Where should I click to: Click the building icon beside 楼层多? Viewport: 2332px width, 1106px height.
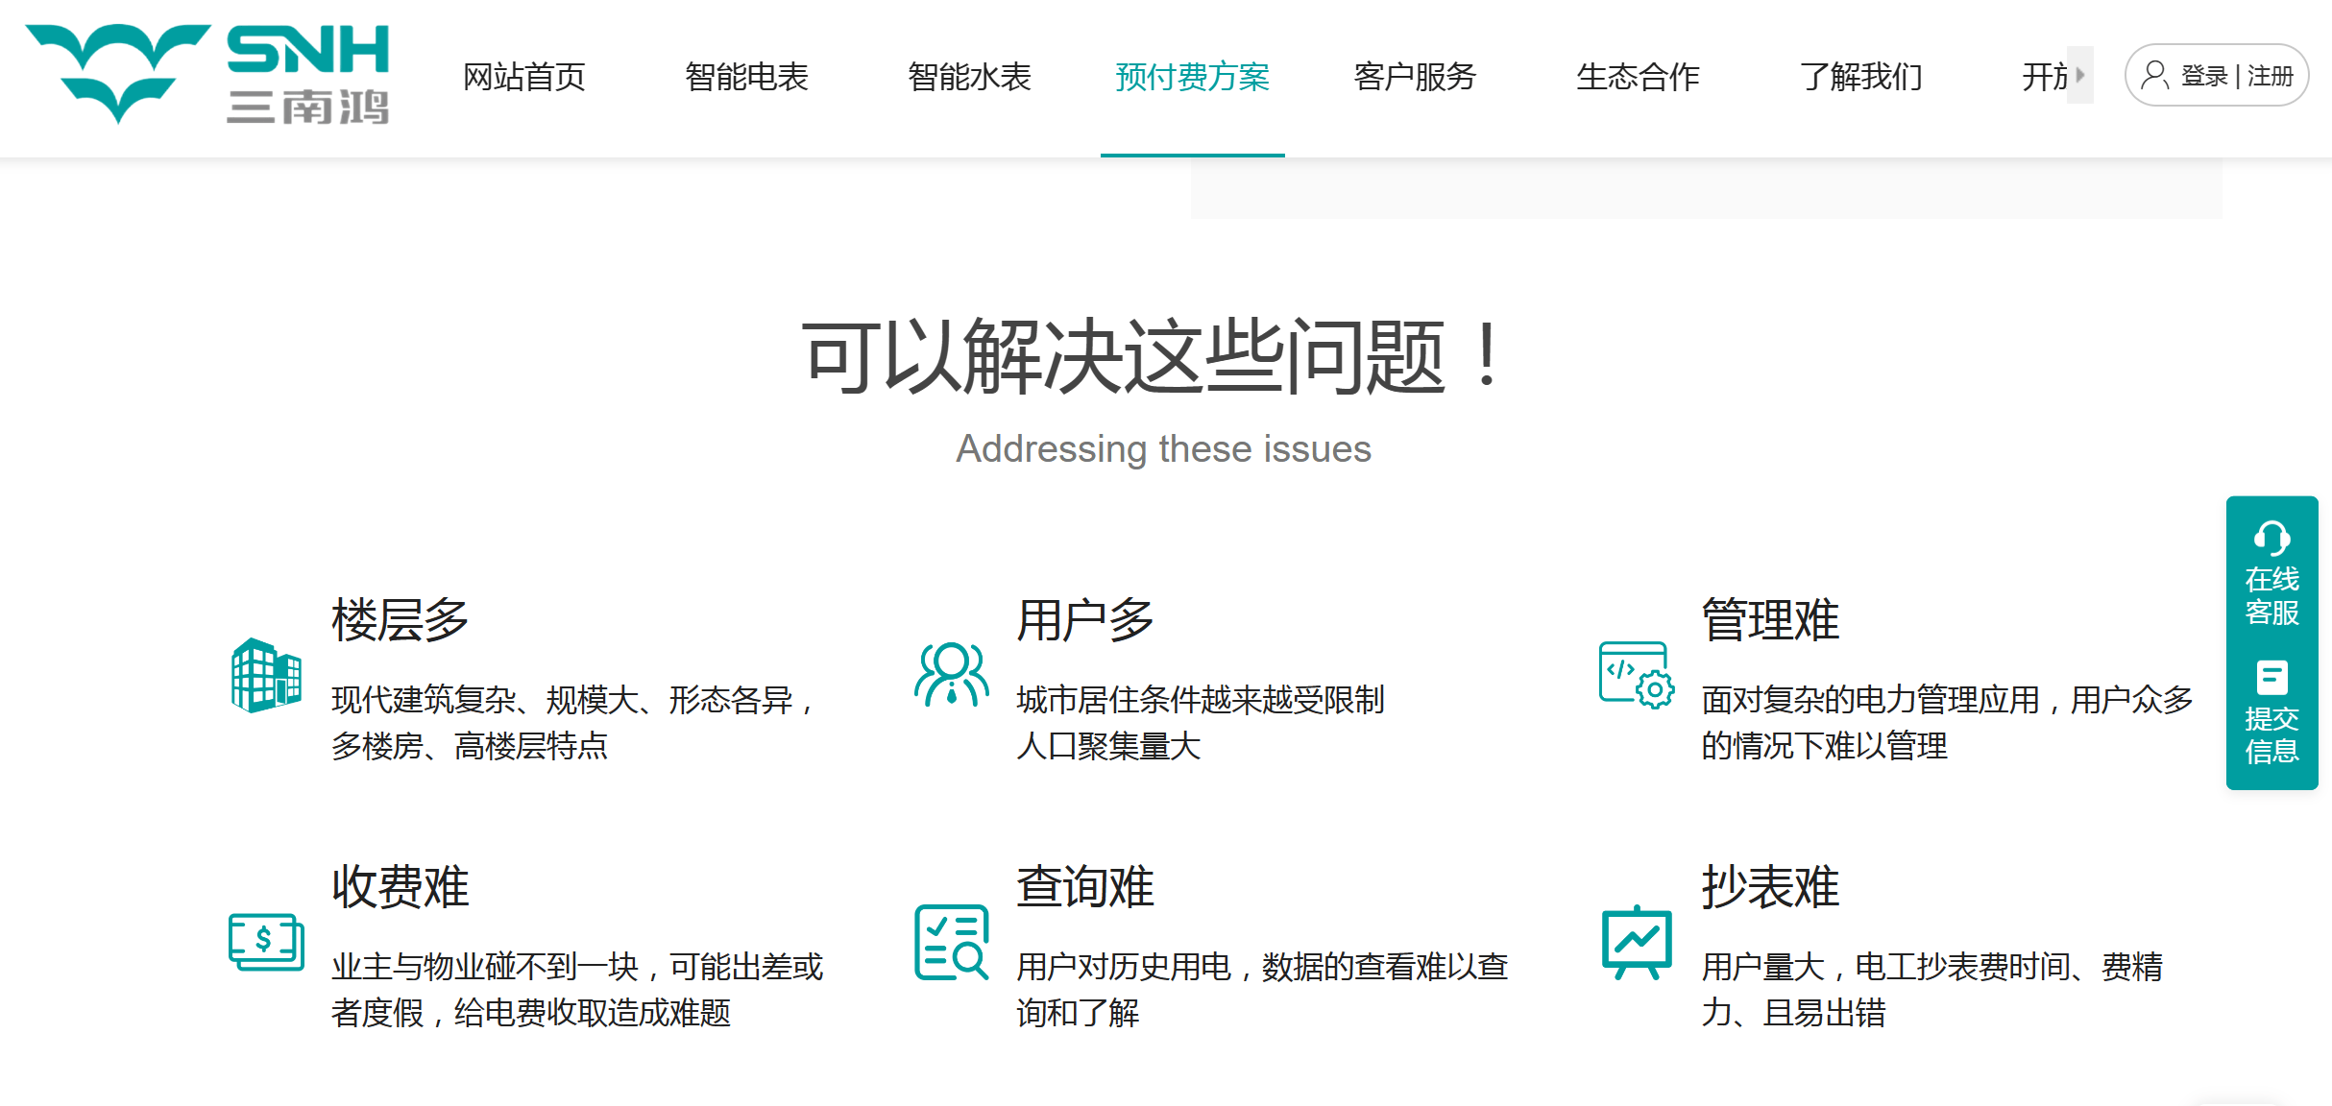pyautogui.click(x=266, y=676)
